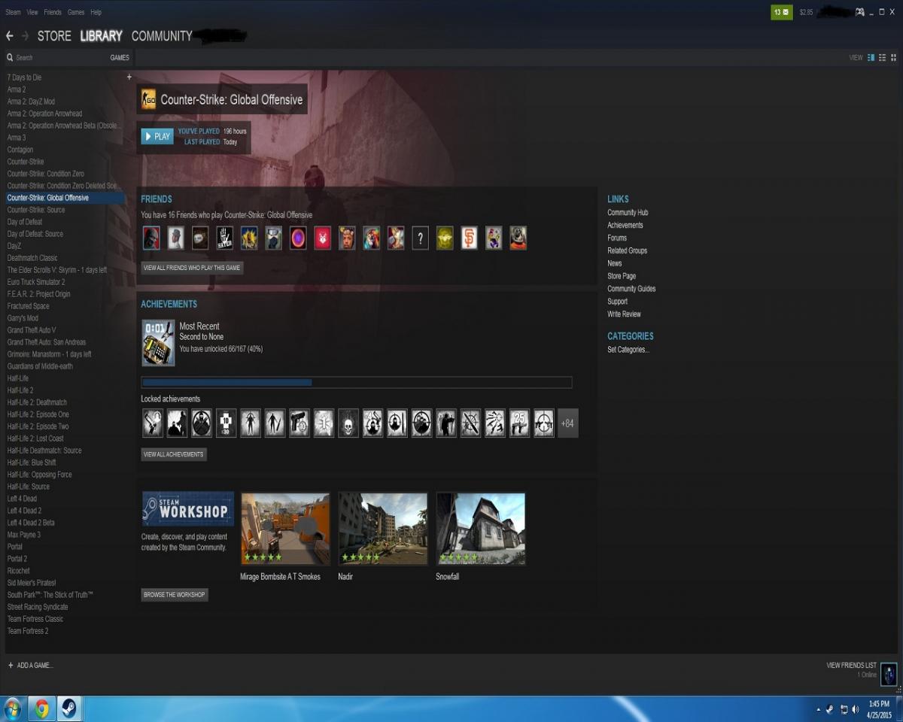Open the green inbox with 13 notifications
Screen dimensions: 903x722
(x=782, y=12)
